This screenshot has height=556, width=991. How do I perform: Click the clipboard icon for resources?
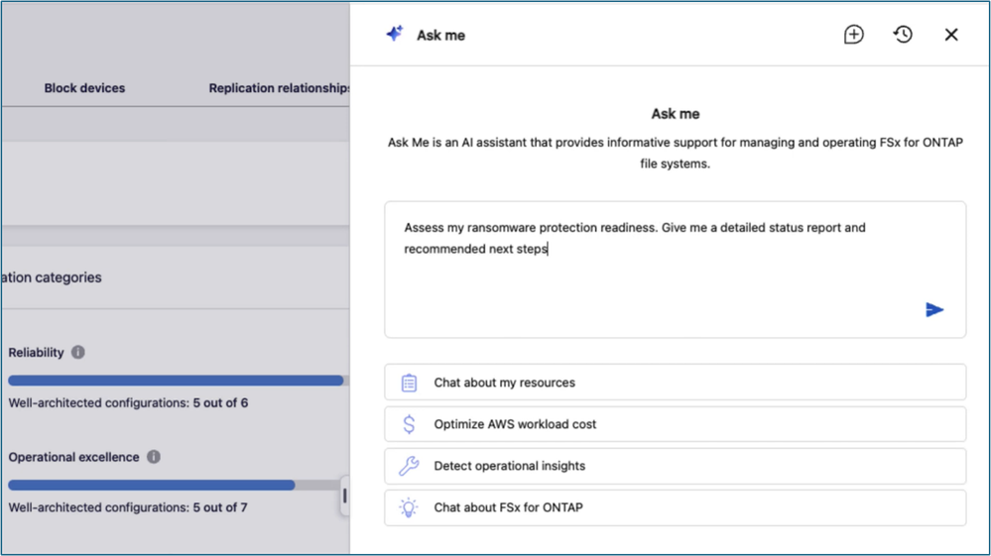click(x=409, y=383)
